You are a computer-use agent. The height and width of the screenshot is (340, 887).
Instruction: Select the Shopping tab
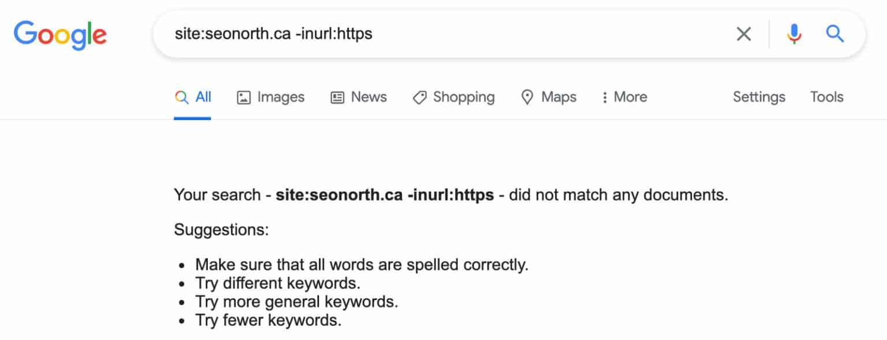(x=454, y=97)
